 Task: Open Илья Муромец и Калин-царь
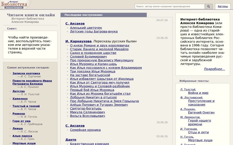(93, 64)
